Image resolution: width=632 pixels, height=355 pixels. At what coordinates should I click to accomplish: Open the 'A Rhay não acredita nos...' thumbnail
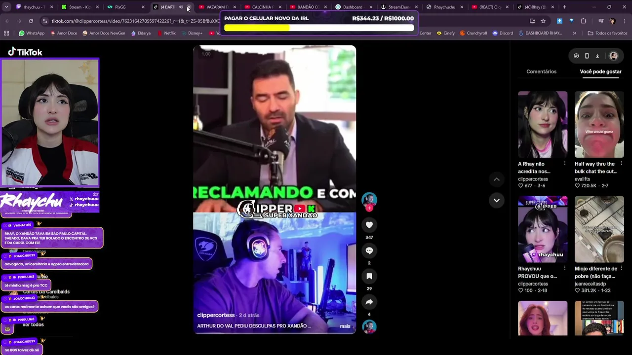543,124
